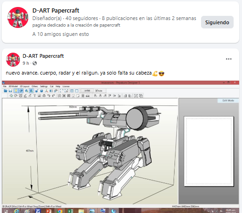Click the large page avatar in header card
The width and height of the screenshot is (242, 213).
pyautogui.click(x=18, y=17)
